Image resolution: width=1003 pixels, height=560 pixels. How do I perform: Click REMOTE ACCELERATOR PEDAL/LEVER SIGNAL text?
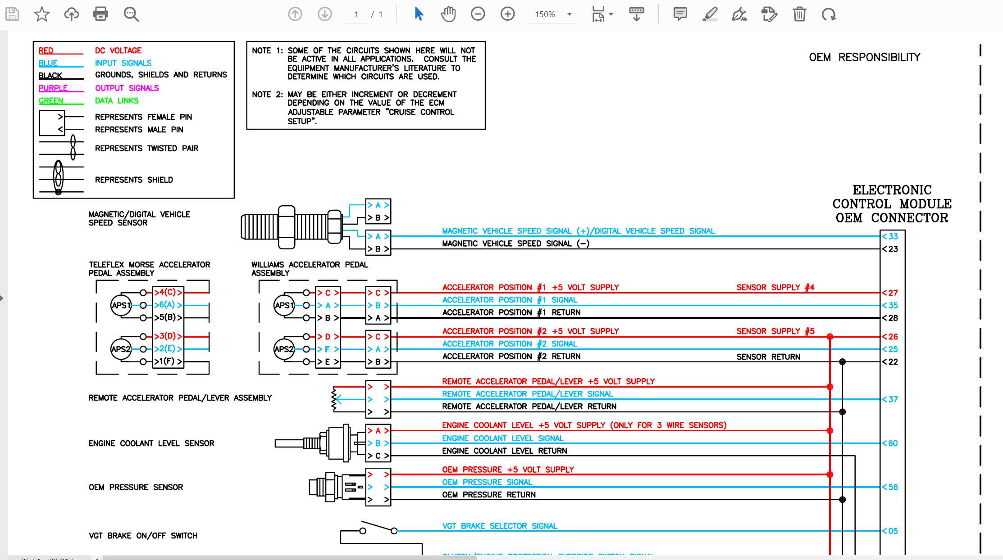(x=527, y=394)
